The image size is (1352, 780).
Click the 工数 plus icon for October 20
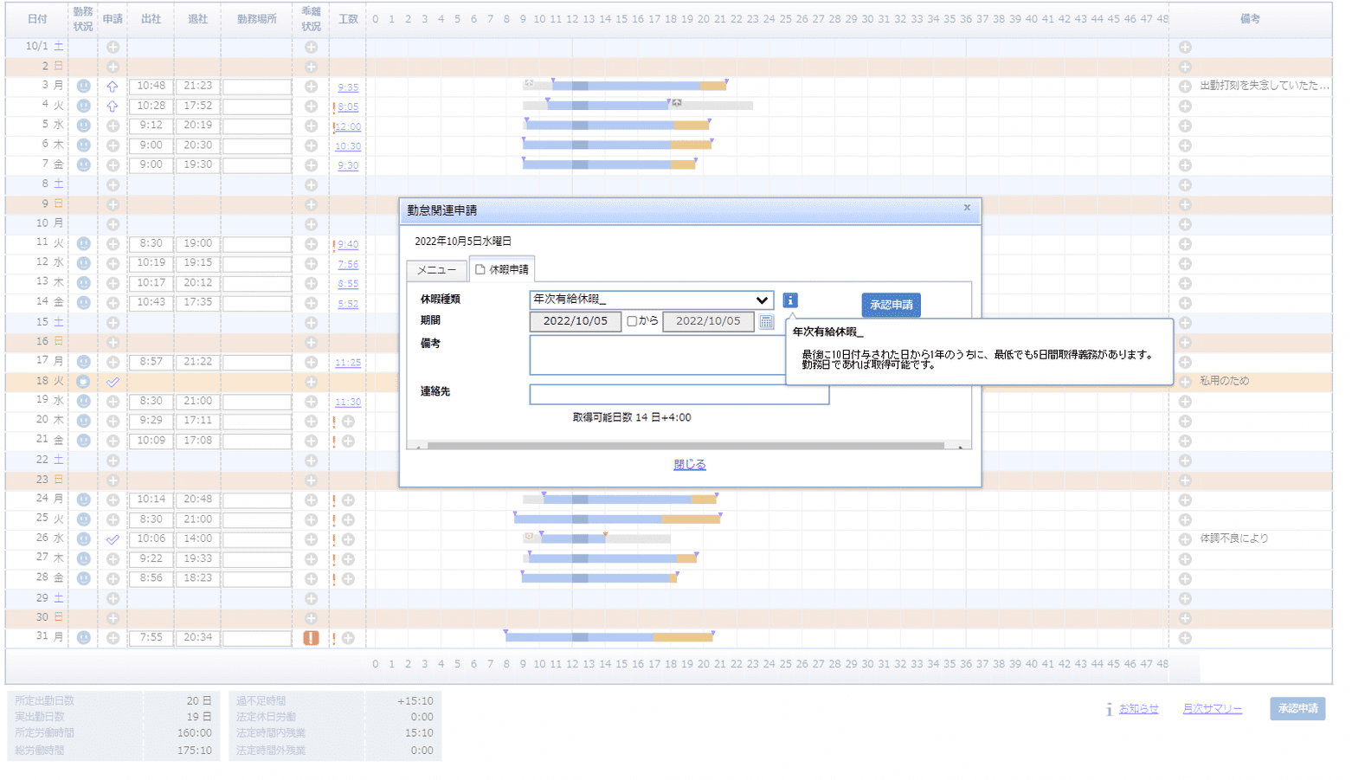point(348,422)
